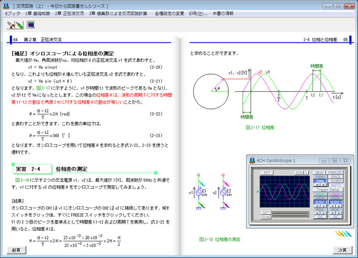Screen dimensions: 358x258
Task: Open the 2章 正弦波交流 menu
Action: tap(69, 13)
